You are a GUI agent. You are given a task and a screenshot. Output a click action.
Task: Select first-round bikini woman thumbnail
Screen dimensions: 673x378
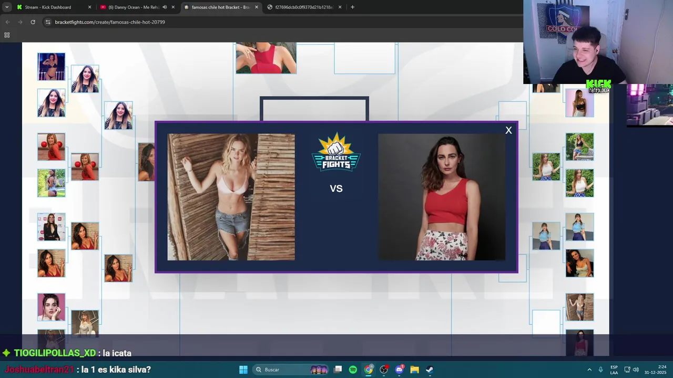[51, 67]
